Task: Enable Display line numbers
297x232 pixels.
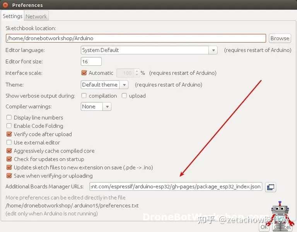Action: (x=9, y=117)
